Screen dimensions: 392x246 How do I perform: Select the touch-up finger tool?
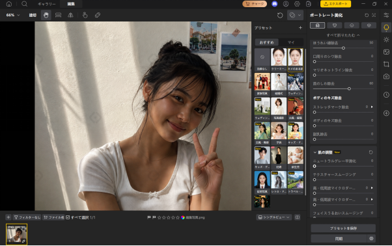click(85, 15)
